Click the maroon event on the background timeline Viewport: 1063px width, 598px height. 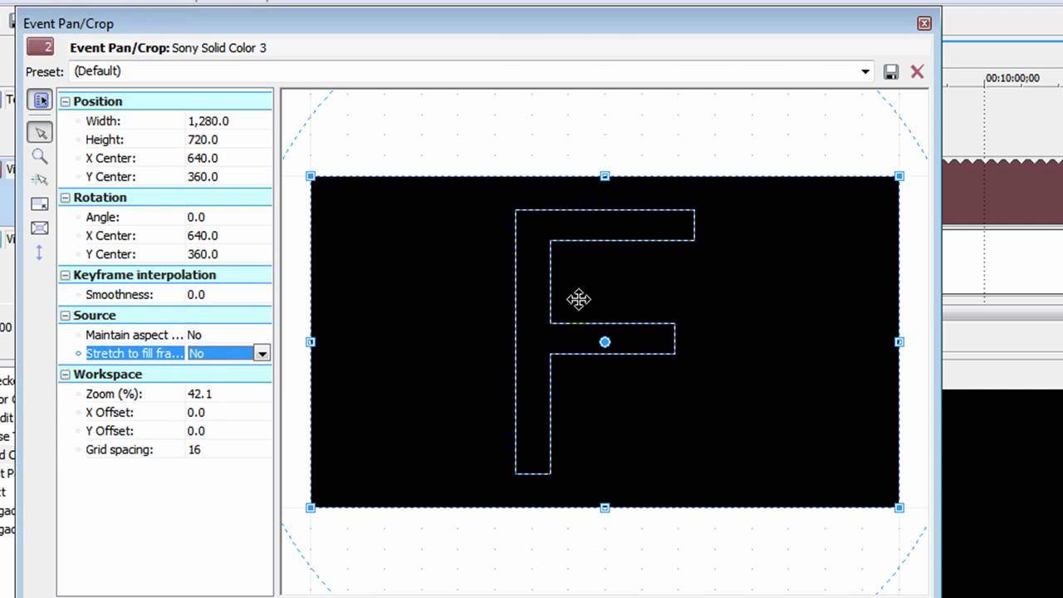tap(1002, 191)
